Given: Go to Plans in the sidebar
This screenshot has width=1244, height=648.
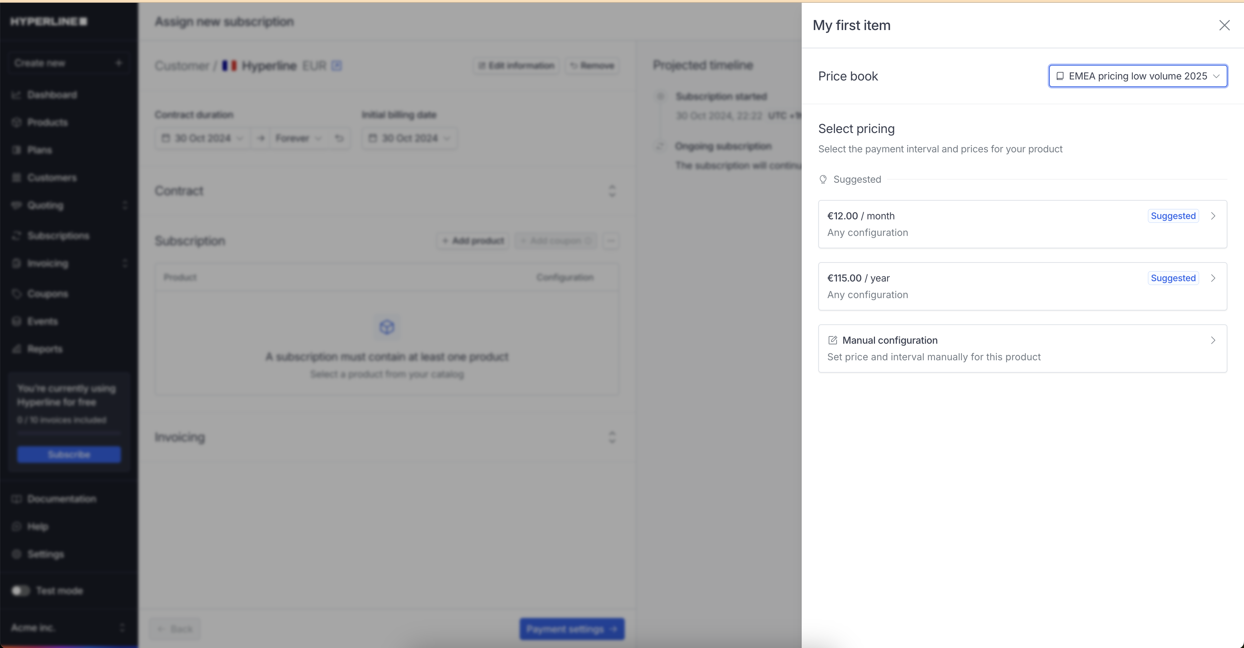Looking at the screenshot, I should [x=39, y=150].
